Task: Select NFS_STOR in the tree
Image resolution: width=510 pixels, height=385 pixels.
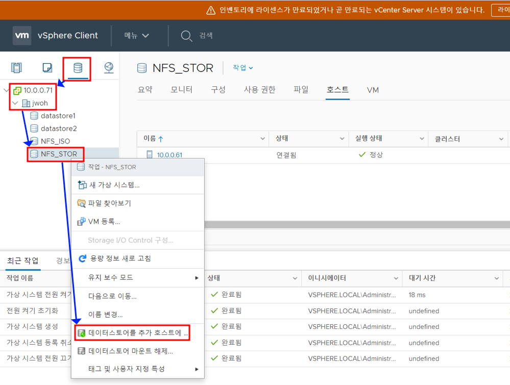Action: [59, 154]
